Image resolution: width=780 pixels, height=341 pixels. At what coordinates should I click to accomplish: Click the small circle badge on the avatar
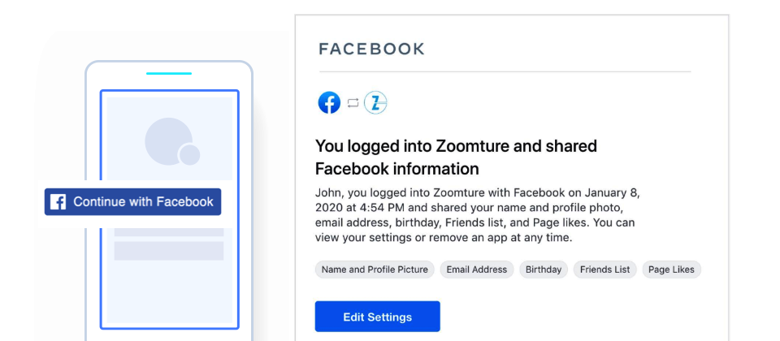[x=189, y=155]
